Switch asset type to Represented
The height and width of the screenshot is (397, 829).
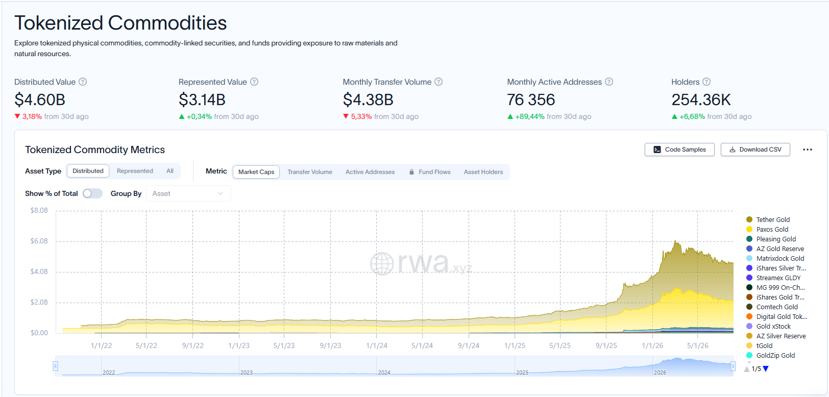(135, 171)
